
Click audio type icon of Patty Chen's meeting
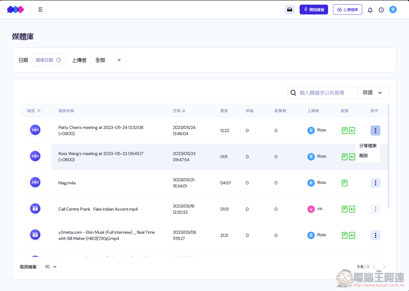pos(35,130)
